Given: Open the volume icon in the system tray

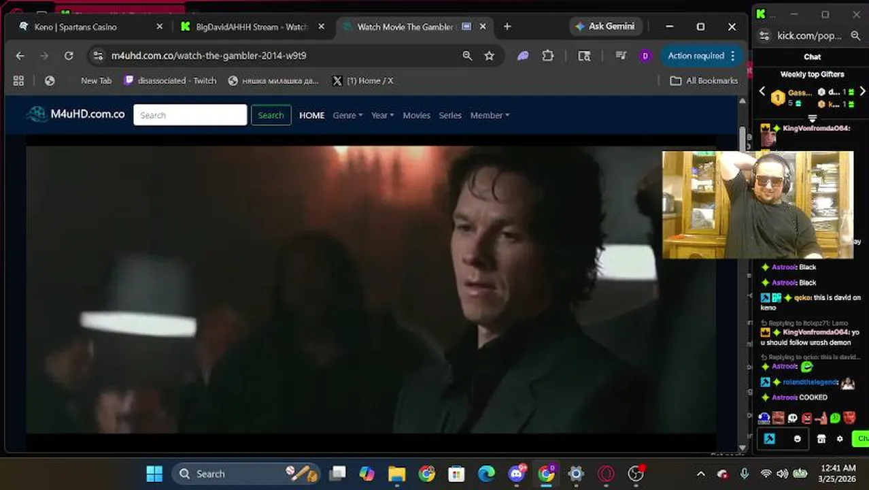Looking at the screenshot, I should click(x=783, y=474).
